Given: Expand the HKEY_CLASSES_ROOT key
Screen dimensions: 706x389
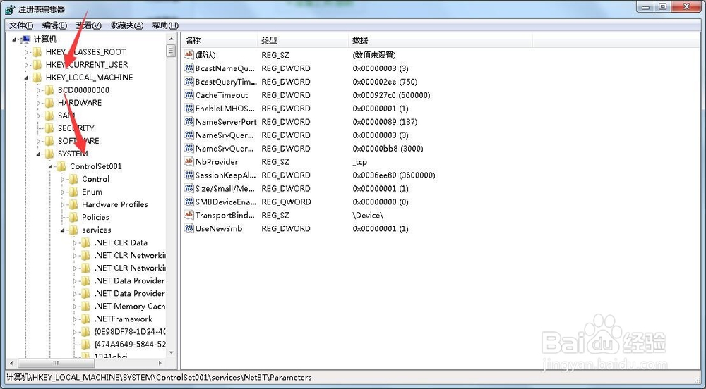Looking at the screenshot, I should click(26, 52).
